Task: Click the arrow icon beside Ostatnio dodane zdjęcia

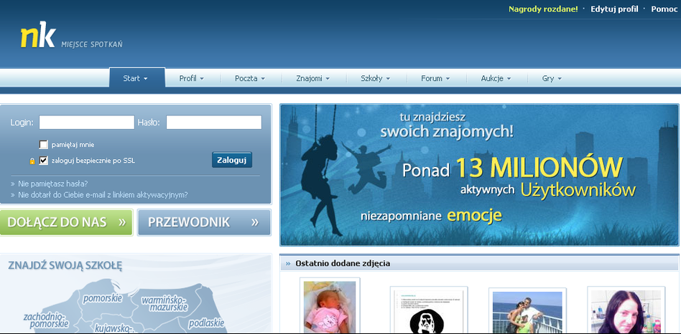Action: click(x=288, y=264)
